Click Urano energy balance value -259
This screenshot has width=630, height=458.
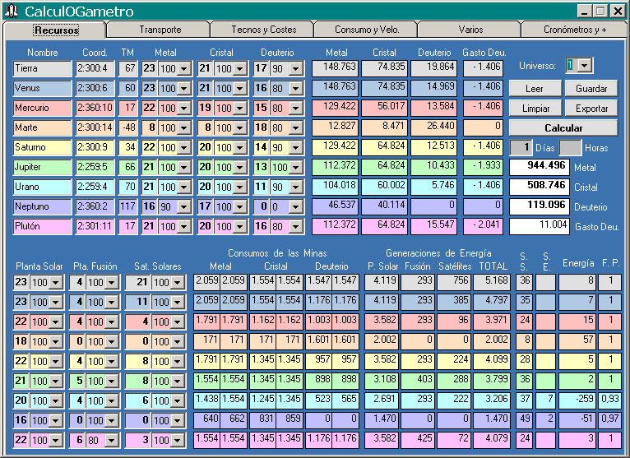[x=577, y=400]
